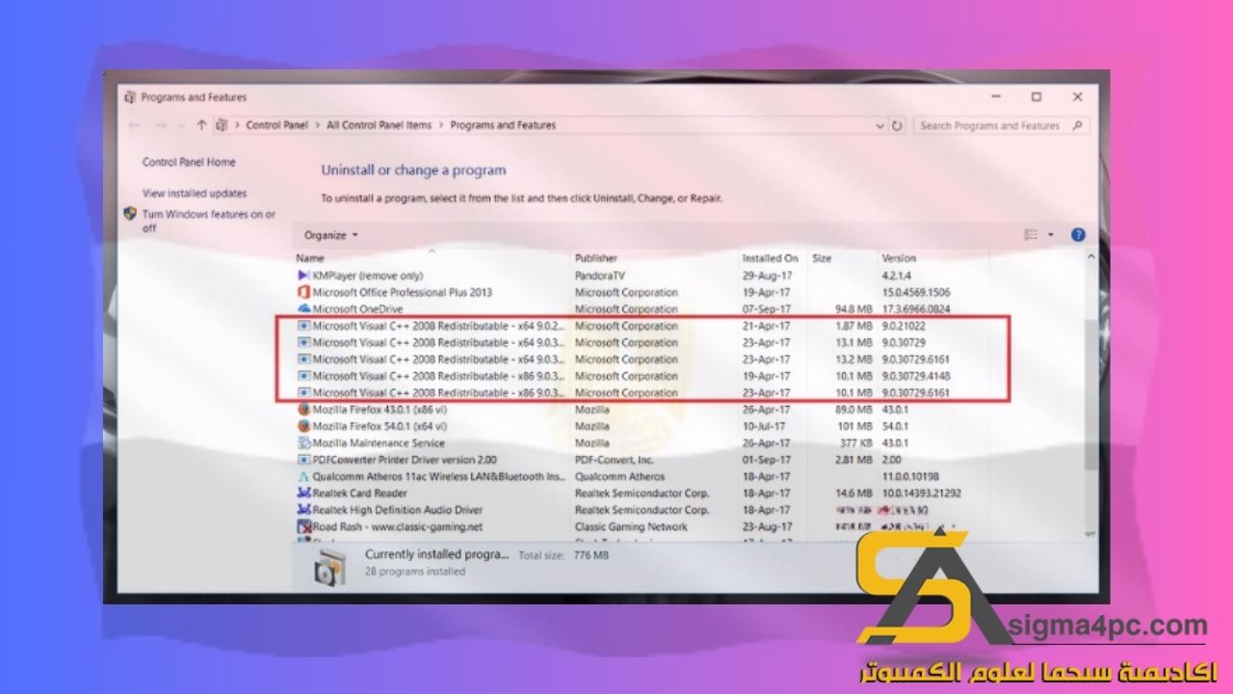The image size is (1233, 694).
Task: Click icon of Visual C++ 2008 version 9.0.30729.4148
Action: [x=303, y=376]
